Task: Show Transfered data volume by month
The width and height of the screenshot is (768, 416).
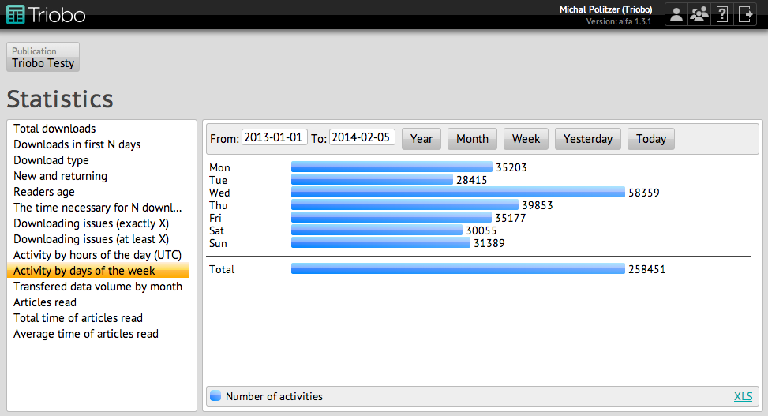Action: 97,287
